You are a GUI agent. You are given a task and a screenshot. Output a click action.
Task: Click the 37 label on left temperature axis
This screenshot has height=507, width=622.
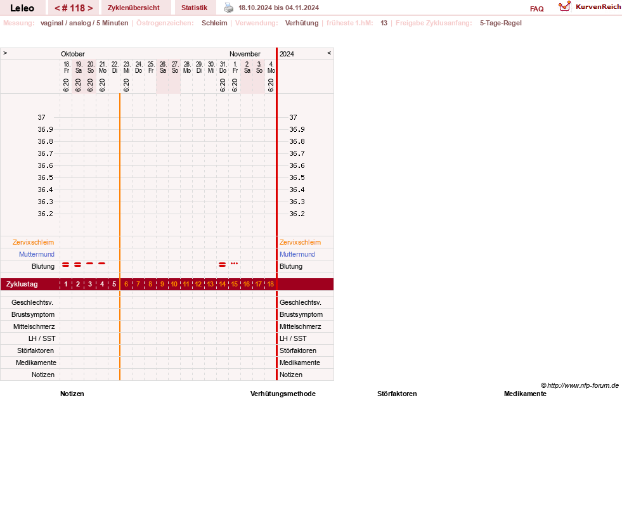42,117
